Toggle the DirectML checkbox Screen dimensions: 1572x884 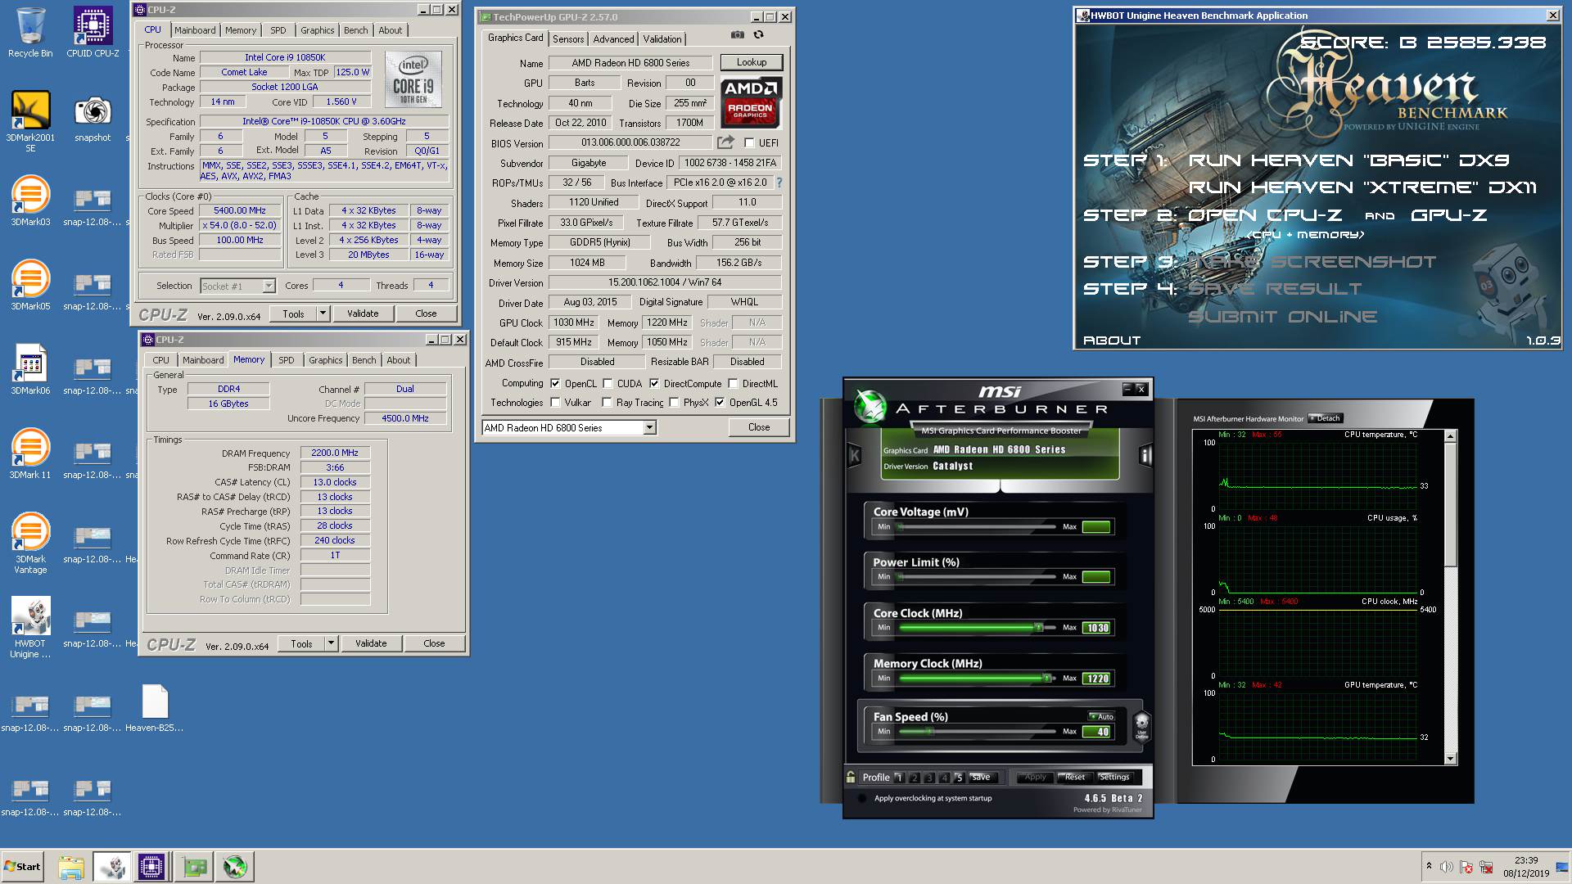(x=733, y=383)
